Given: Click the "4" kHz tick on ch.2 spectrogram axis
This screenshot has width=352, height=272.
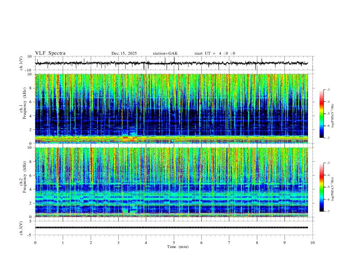Looking at the screenshot, I should [x=31, y=189].
